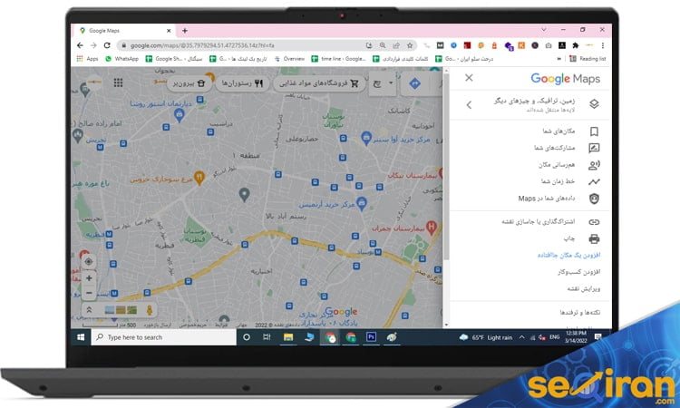The width and height of the screenshot is (680, 408).
Task: Choose the satellite layer thumbnail
Action: point(131,310)
